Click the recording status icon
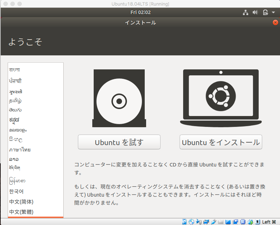 [x=236, y=222]
